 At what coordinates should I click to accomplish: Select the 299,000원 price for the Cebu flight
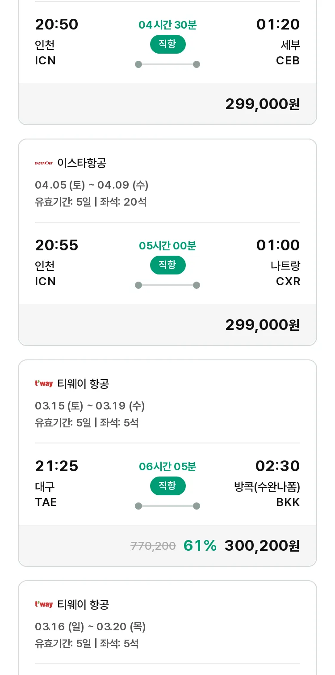point(262,104)
